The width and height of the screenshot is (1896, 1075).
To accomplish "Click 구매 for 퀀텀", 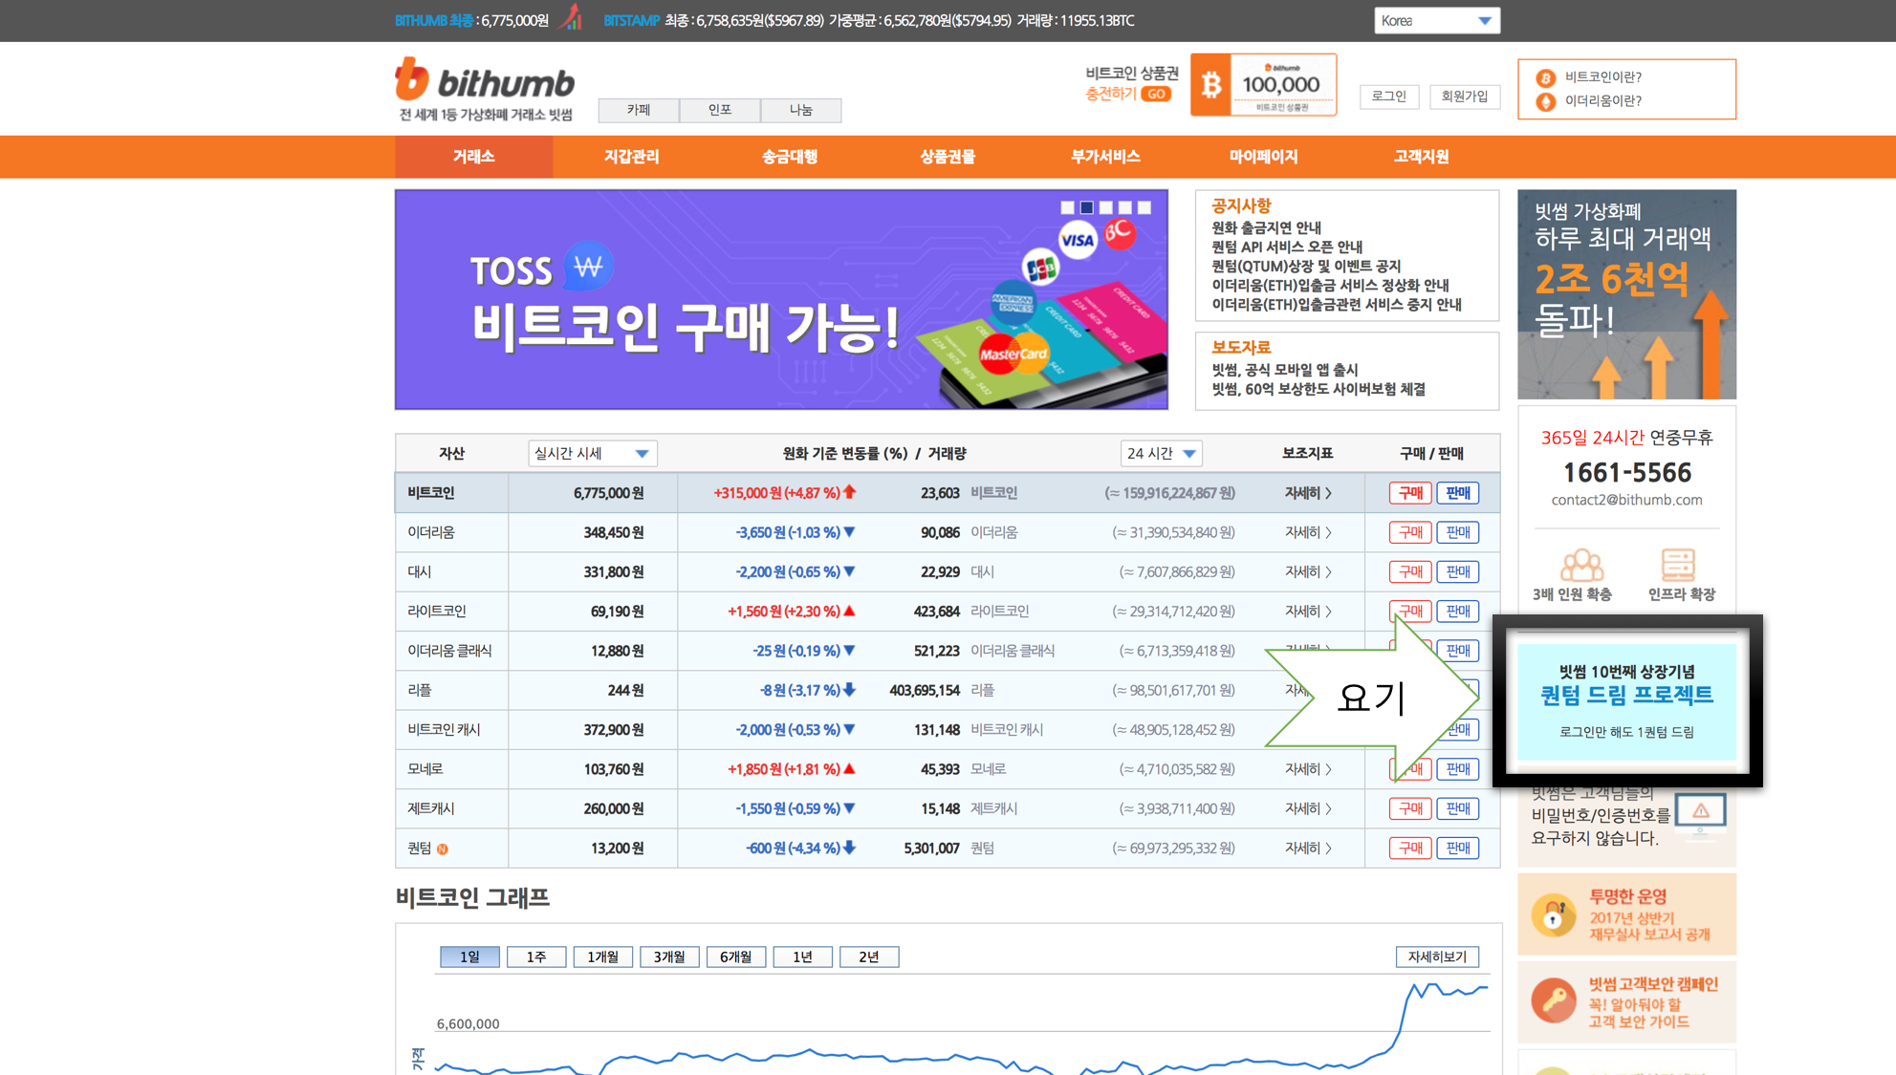I will coord(1410,849).
